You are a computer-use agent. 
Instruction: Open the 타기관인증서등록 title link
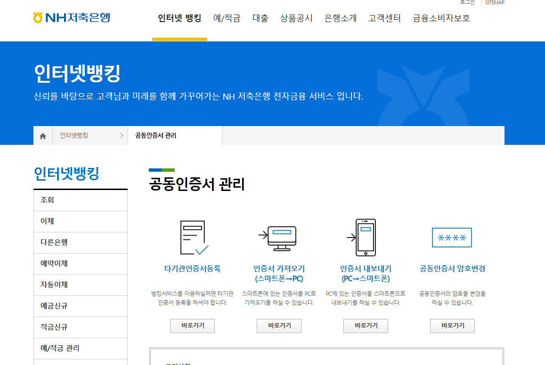click(192, 269)
